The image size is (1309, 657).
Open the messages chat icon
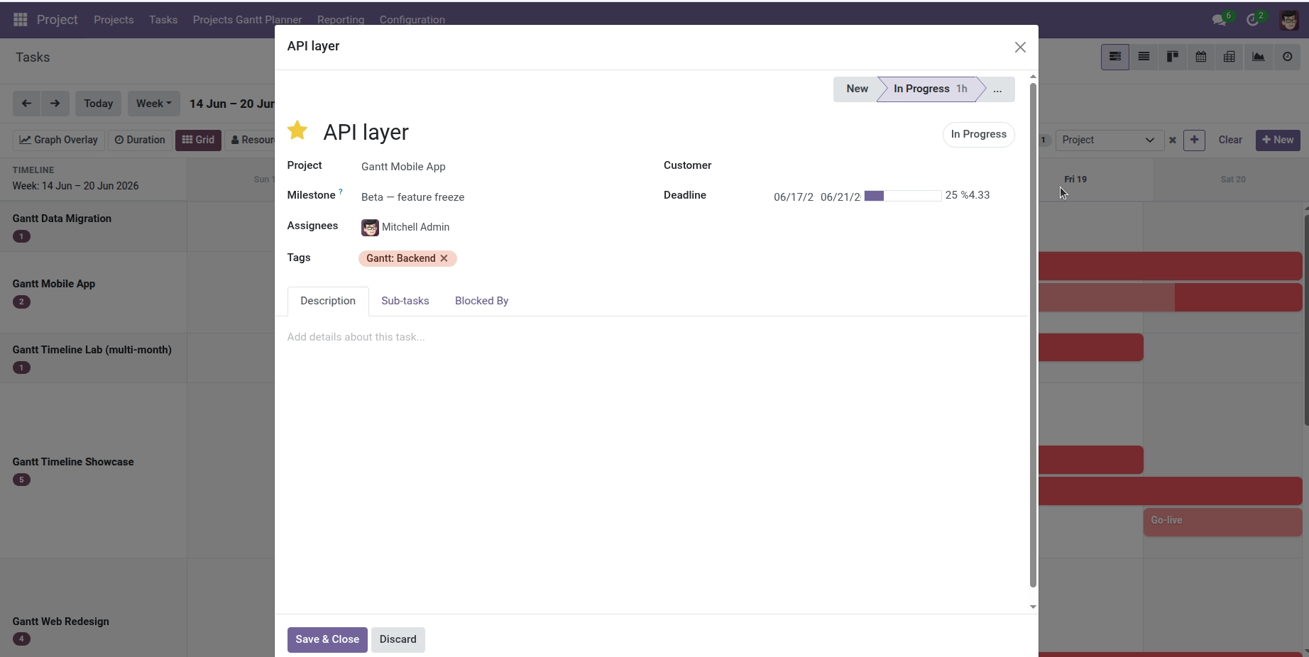tap(1220, 20)
